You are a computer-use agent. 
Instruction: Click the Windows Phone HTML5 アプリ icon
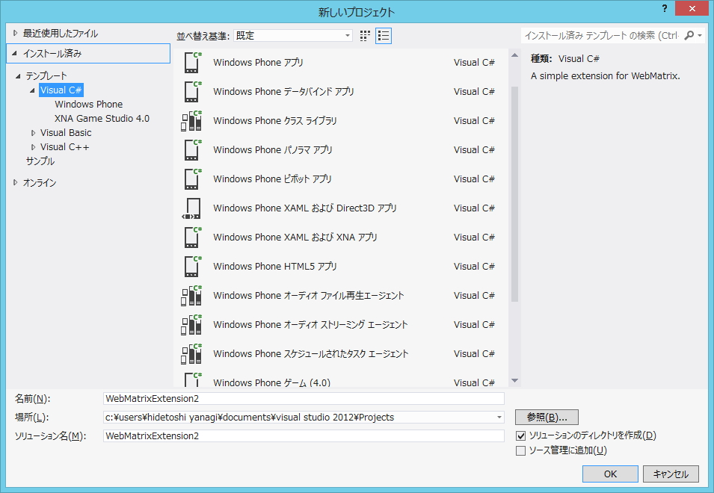point(193,266)
